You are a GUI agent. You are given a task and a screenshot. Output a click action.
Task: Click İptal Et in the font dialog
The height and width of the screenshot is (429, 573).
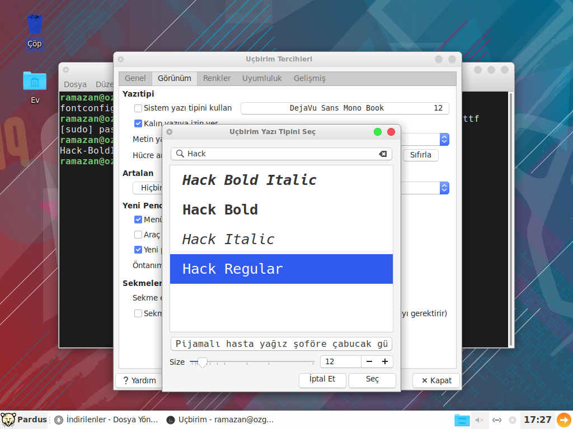(322, 380)
